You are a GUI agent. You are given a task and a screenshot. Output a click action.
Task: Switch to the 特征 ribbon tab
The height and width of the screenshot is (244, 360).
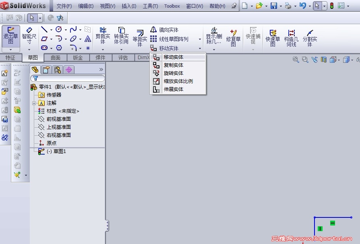(x=10, y=58)
